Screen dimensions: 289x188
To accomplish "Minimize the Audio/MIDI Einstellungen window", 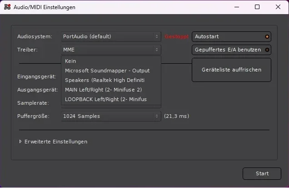I will pyautogui.click(x=237, y=7).
